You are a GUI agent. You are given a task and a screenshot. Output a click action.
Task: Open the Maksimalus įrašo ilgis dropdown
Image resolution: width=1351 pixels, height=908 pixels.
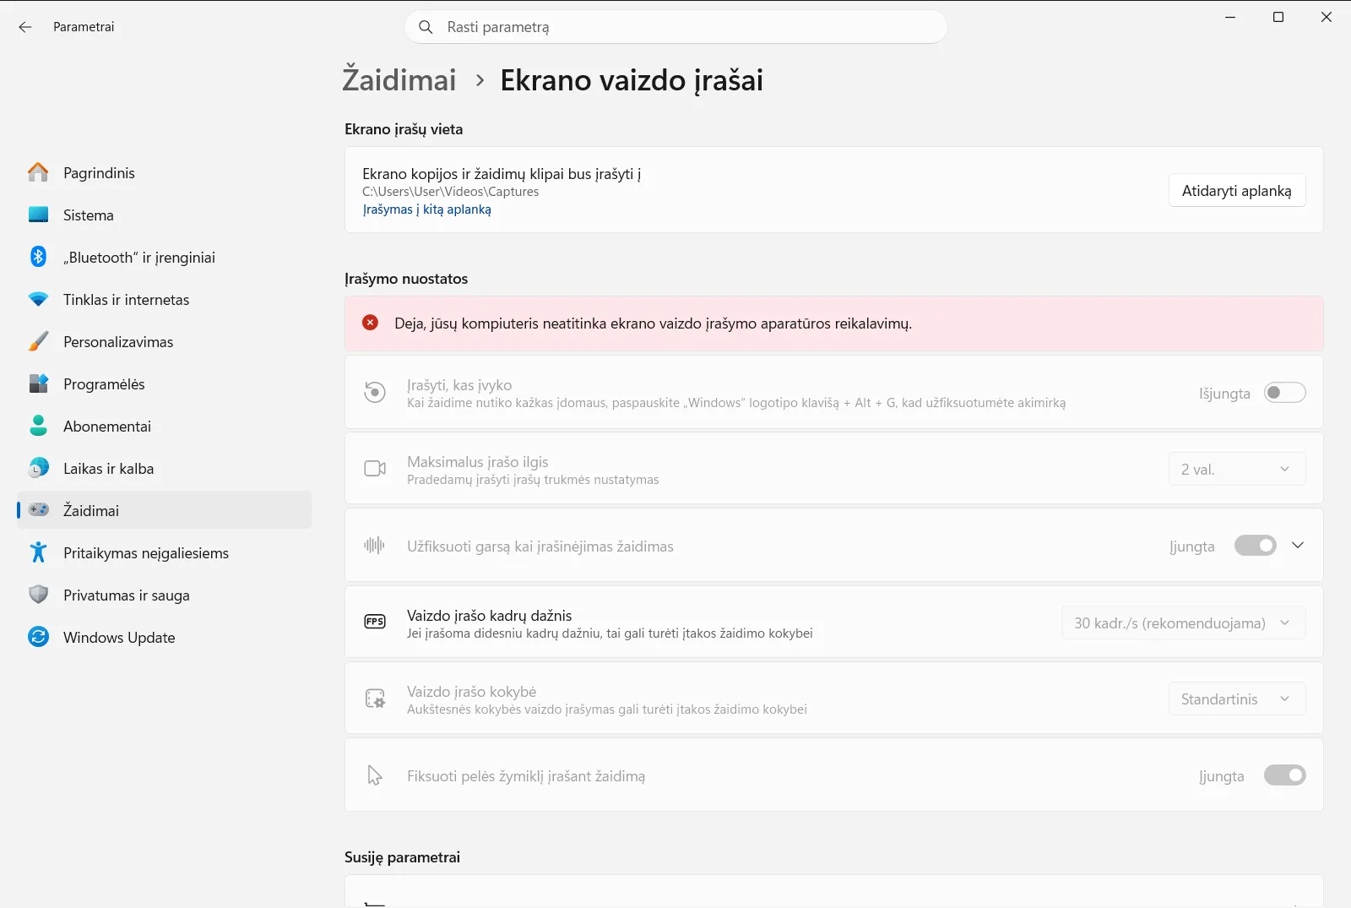point(1237,469)
